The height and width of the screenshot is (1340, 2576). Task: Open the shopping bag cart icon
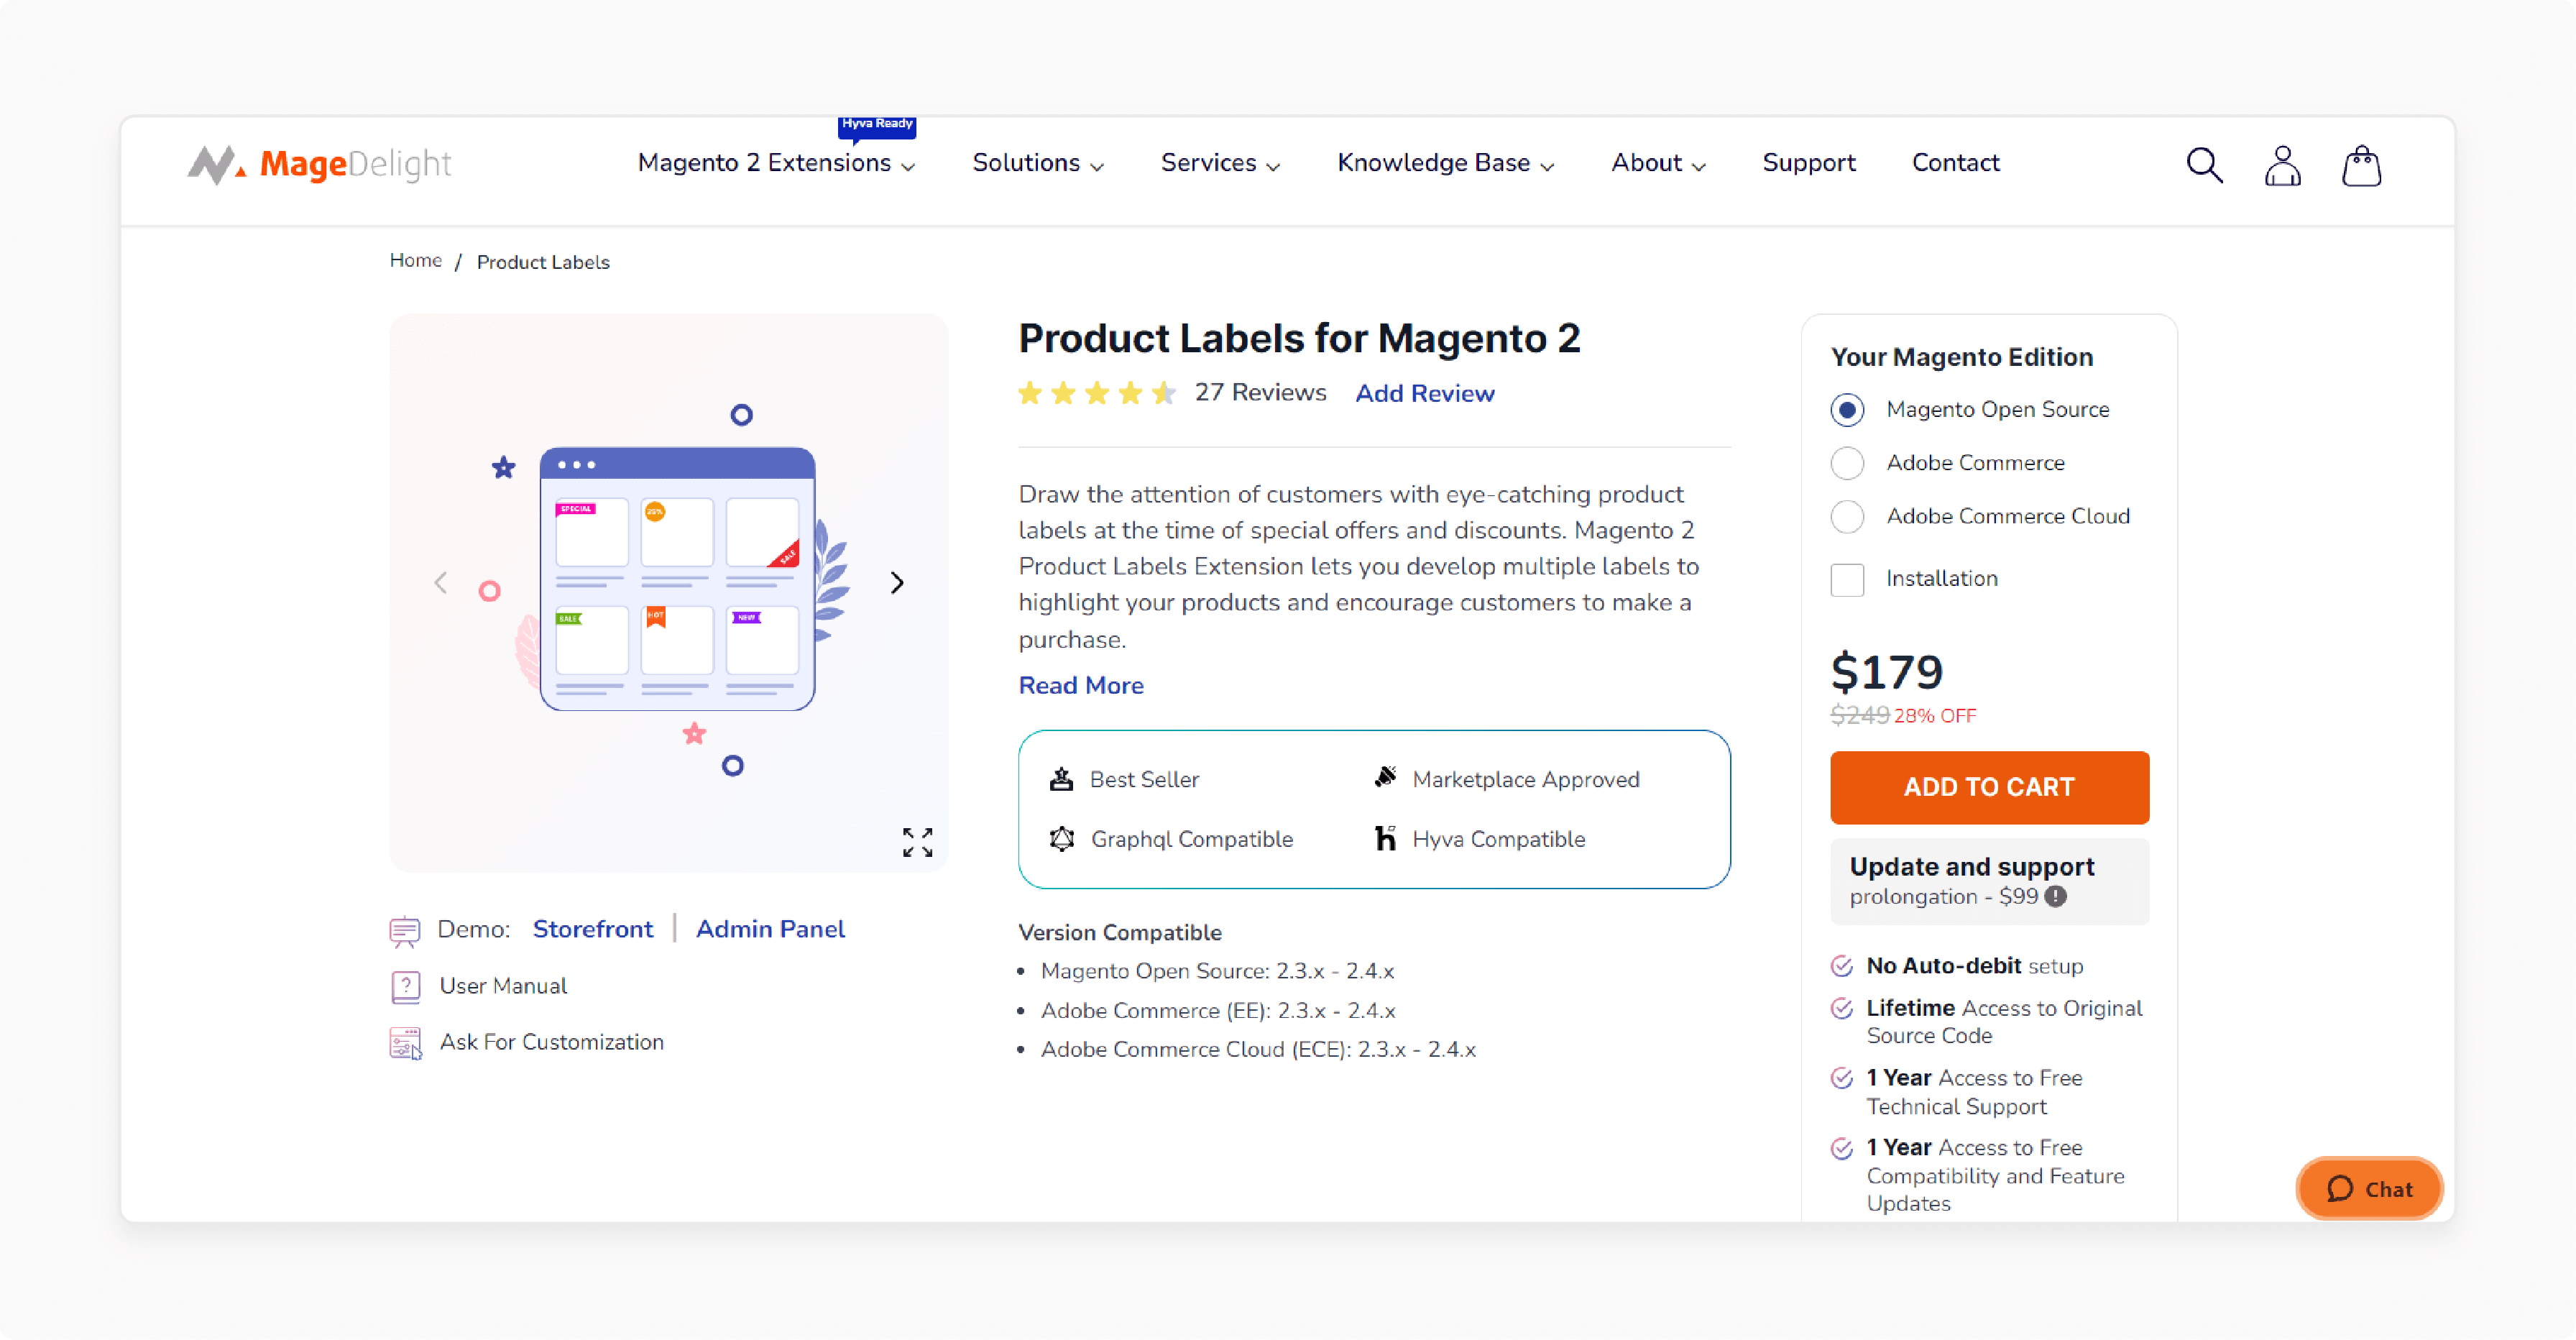click(x=2361, y=165)
